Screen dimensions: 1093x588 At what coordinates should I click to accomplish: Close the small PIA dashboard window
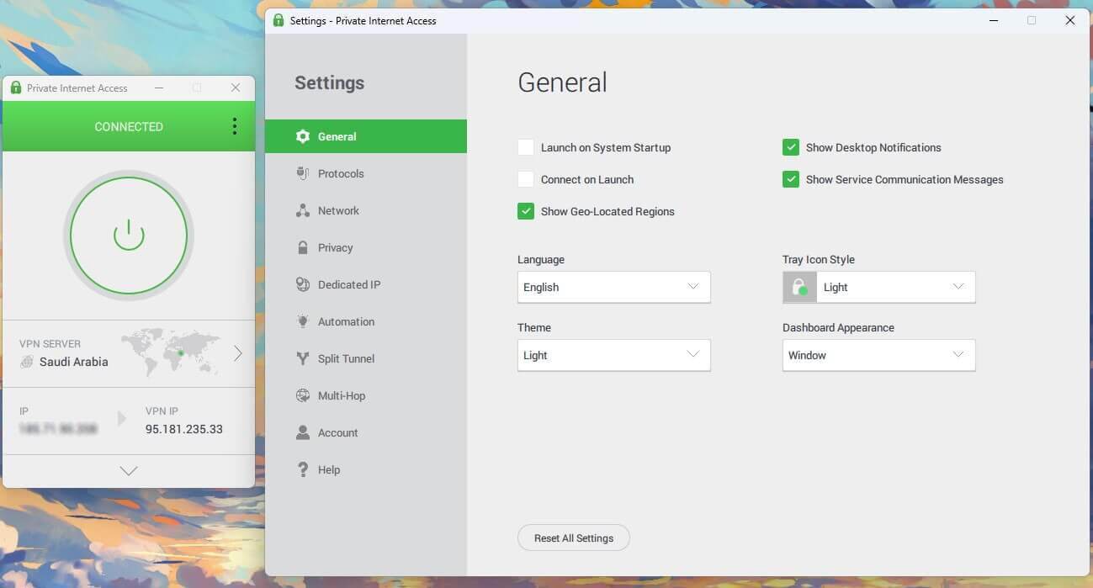point(236,87)
